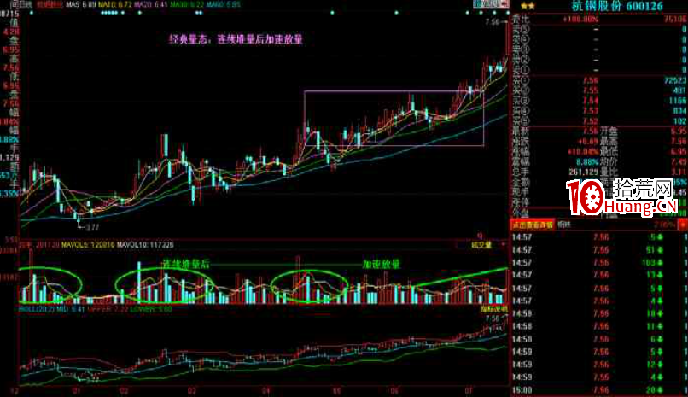Image resolution: width=688 pixels, height=397 pixels.
Task: Click the MAVOL10 117226 label
Action: coord(145,245)
